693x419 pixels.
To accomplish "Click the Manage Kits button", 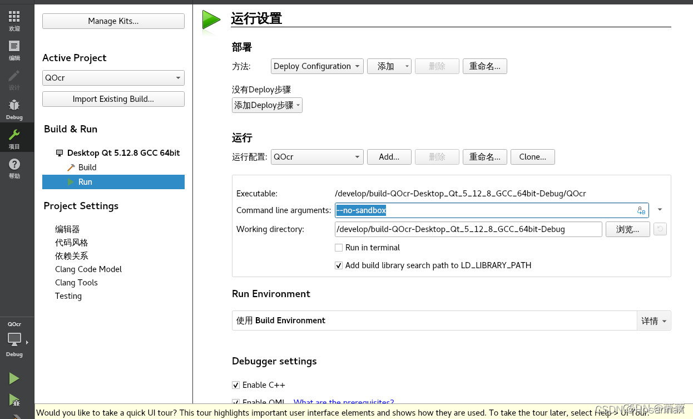I will [113, 21].
